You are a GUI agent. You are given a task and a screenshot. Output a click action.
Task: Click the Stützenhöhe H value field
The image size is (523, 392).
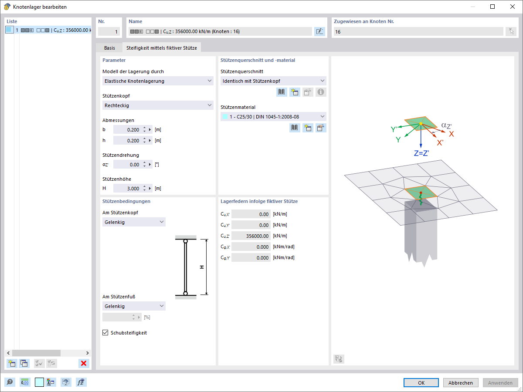tap(127, 188)
